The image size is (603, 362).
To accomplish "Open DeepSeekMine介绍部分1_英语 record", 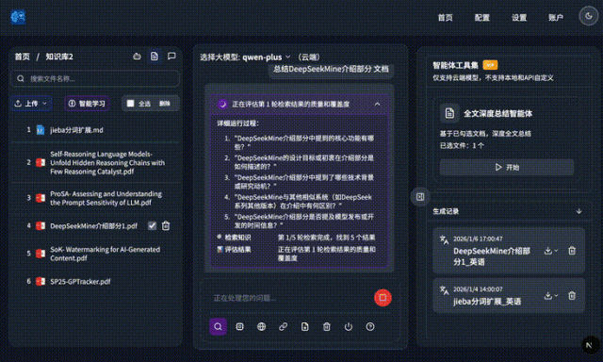I will point(492,256).
